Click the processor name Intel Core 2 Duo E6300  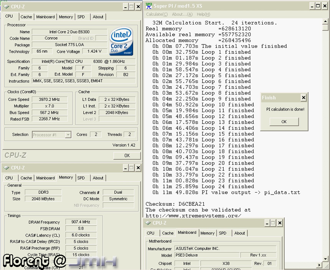(x=69, y=32)
